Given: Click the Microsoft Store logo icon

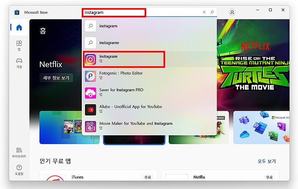Looking at the screenshot, I should pos(17,13).
